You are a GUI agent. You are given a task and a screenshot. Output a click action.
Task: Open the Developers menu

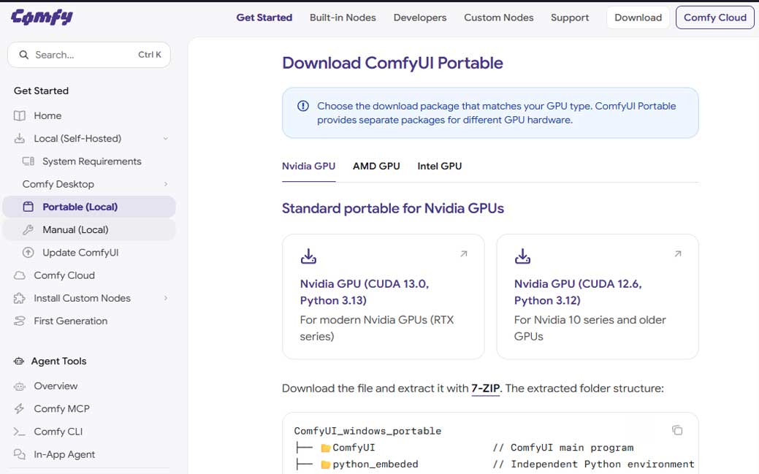(419, 18)
